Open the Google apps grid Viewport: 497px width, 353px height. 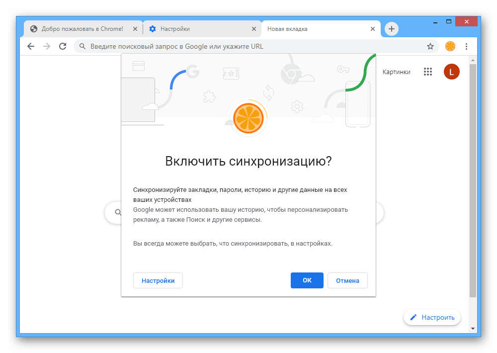[428, 72]
